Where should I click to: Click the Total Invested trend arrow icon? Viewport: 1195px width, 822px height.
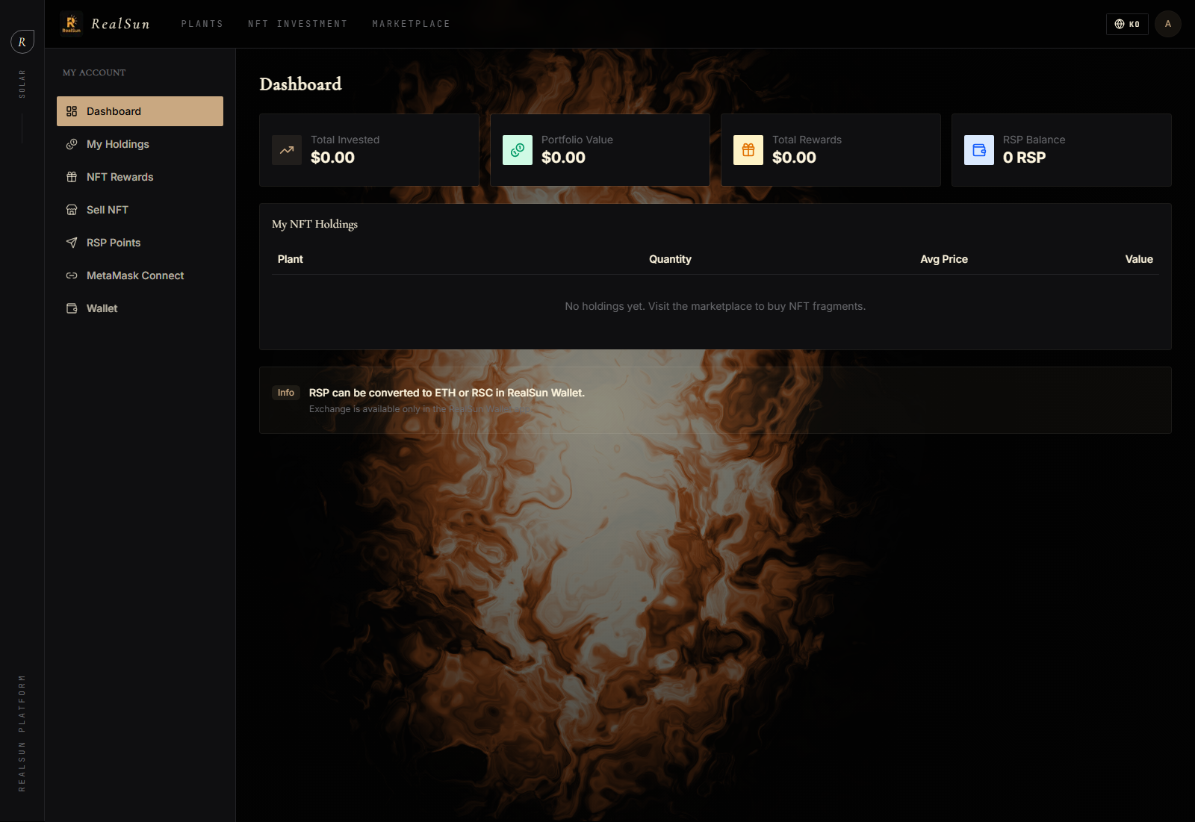tap(287, 150)
